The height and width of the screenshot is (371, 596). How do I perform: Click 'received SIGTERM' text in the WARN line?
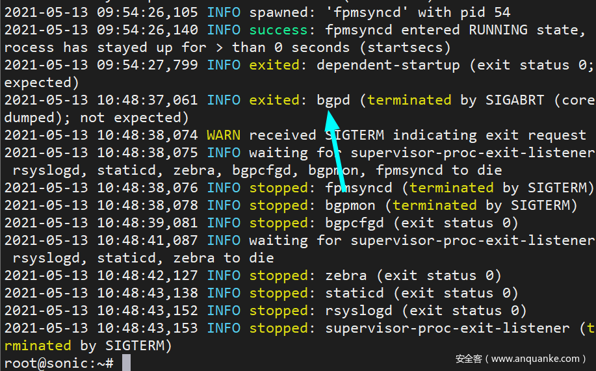pyautogui.click(x=318, y=135)
